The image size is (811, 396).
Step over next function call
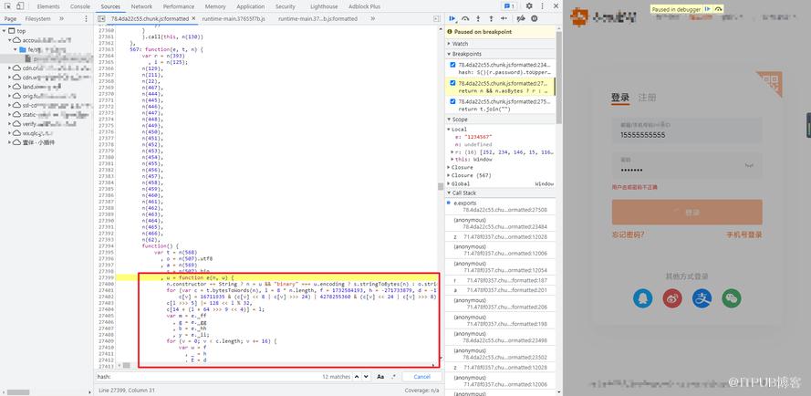click(465, 18)
